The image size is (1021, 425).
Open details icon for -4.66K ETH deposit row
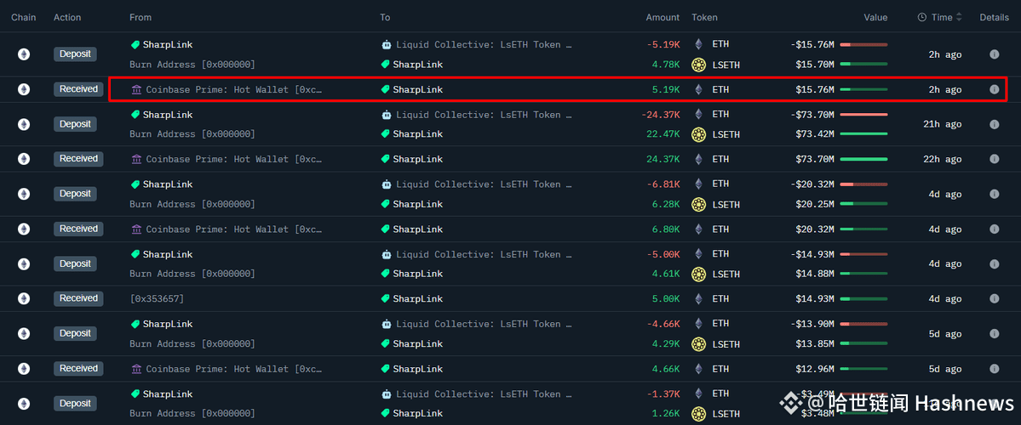[x=994, y=333]
